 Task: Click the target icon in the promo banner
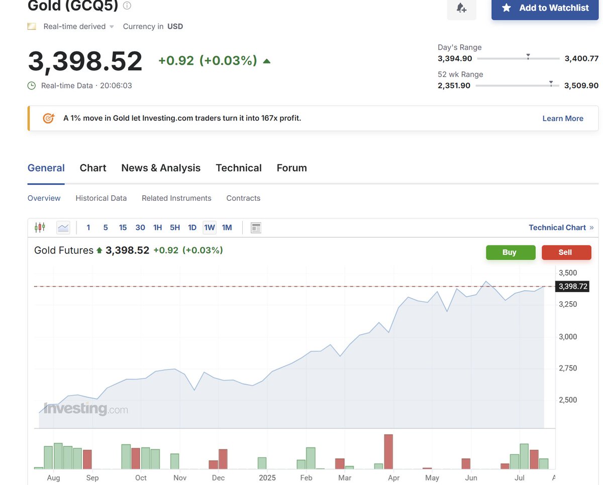pos(49,118)
